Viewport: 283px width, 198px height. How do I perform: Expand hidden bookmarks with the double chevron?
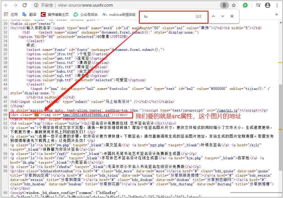[x=277, y=14]
